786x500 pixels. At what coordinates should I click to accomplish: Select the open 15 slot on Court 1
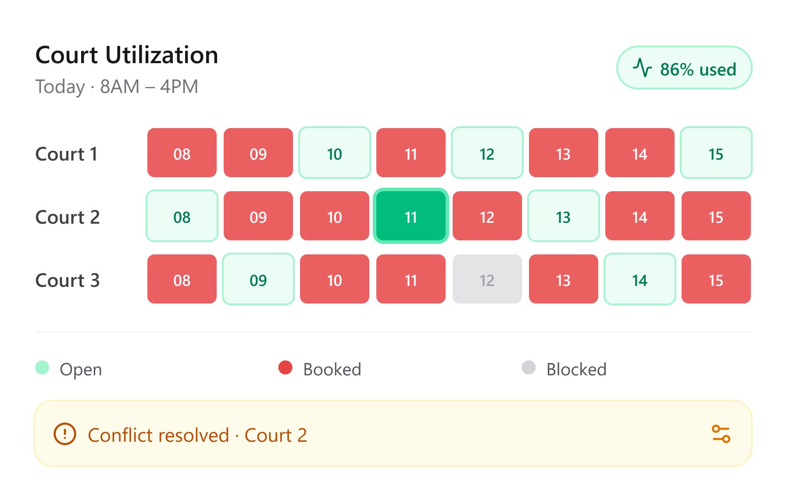716,153
